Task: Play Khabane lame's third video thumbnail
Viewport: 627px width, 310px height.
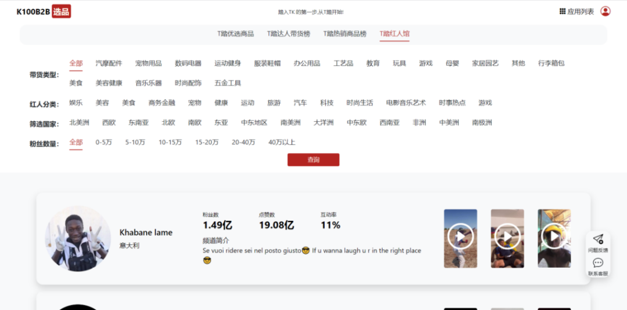Action: coord(554,238)
